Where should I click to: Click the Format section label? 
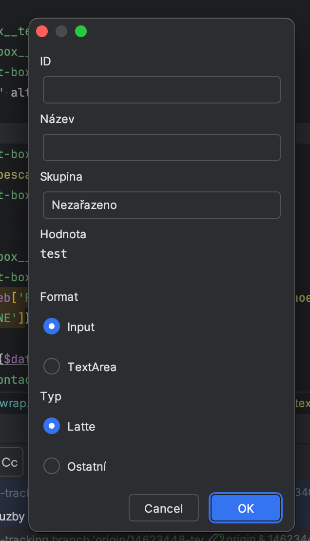[59, 297]
